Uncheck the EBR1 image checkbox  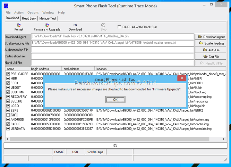8,83
